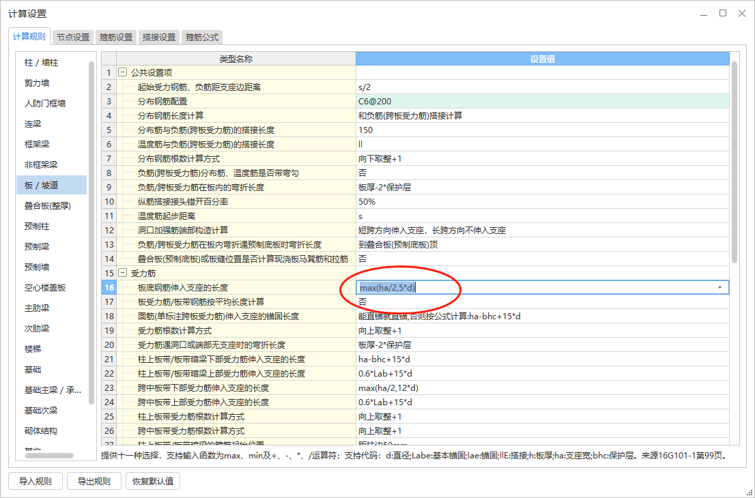Select row 受力筋根数计算方式
This screenshot has width=755, height=498.
236,331
